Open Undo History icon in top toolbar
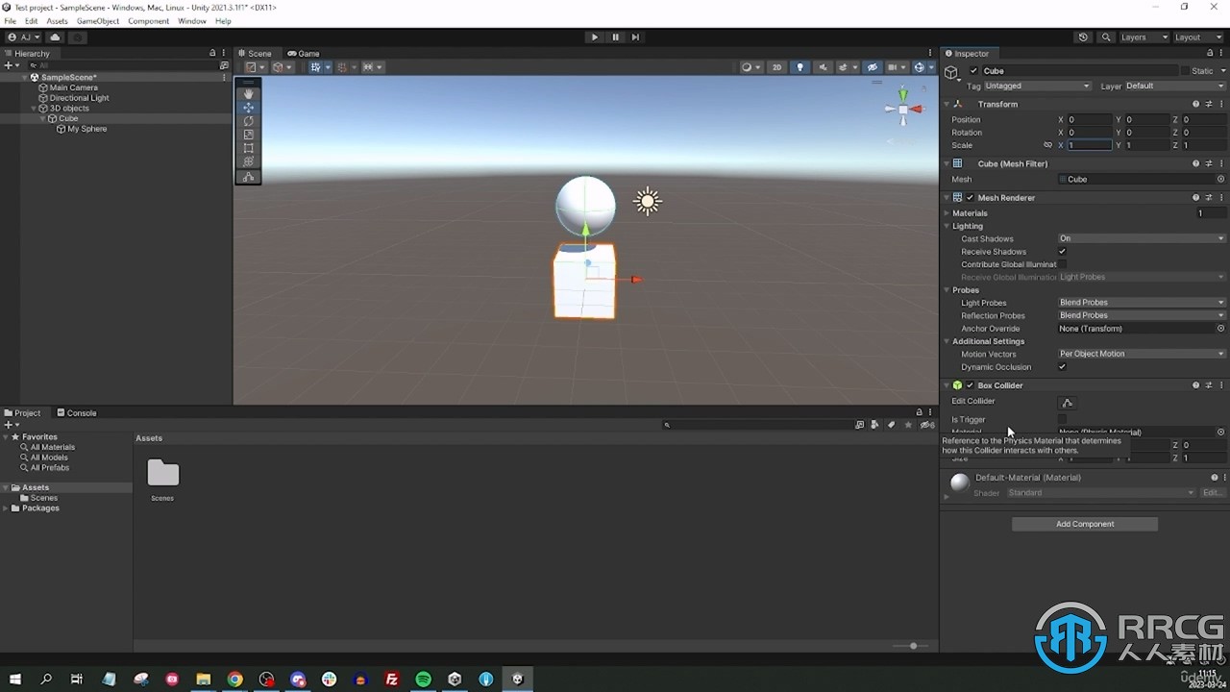The width and height of the screenshot is (1230, 692). [x=1083, y=37]
